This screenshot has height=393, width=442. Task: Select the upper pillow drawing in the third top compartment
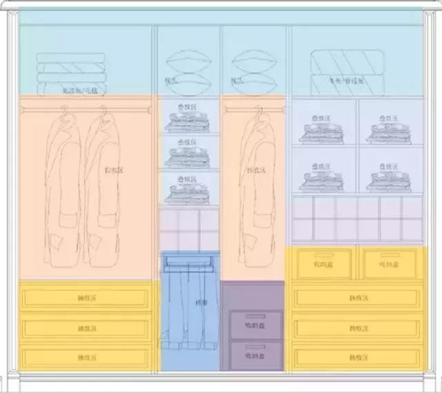(255, 62)
